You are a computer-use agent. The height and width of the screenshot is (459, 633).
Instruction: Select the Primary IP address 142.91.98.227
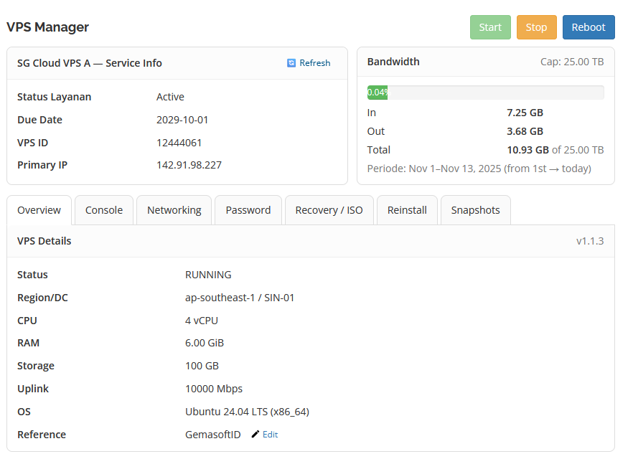coord(189,165)
